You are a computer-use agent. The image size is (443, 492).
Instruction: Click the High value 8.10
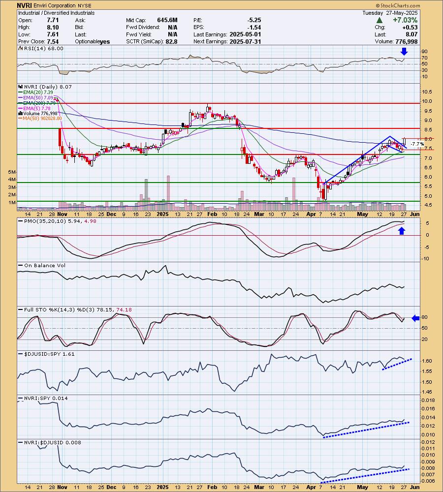point(53,27)
